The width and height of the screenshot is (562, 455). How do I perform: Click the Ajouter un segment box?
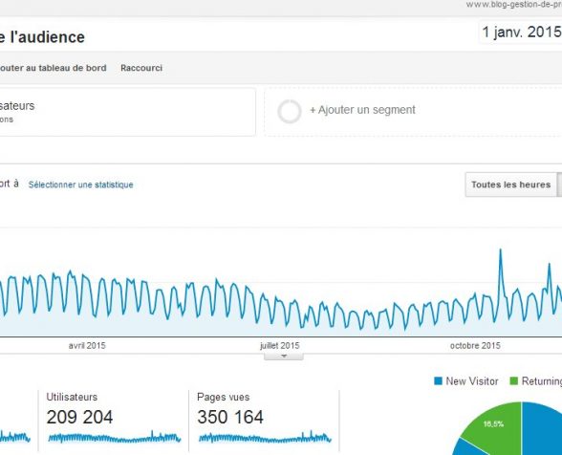pyautogui.click(x=413, y=111)
